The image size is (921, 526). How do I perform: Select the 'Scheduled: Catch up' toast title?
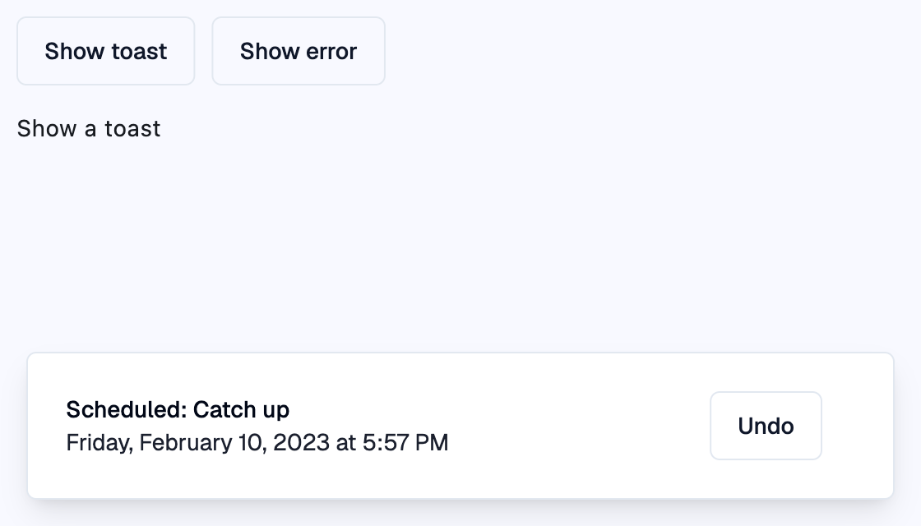point(178,409)
